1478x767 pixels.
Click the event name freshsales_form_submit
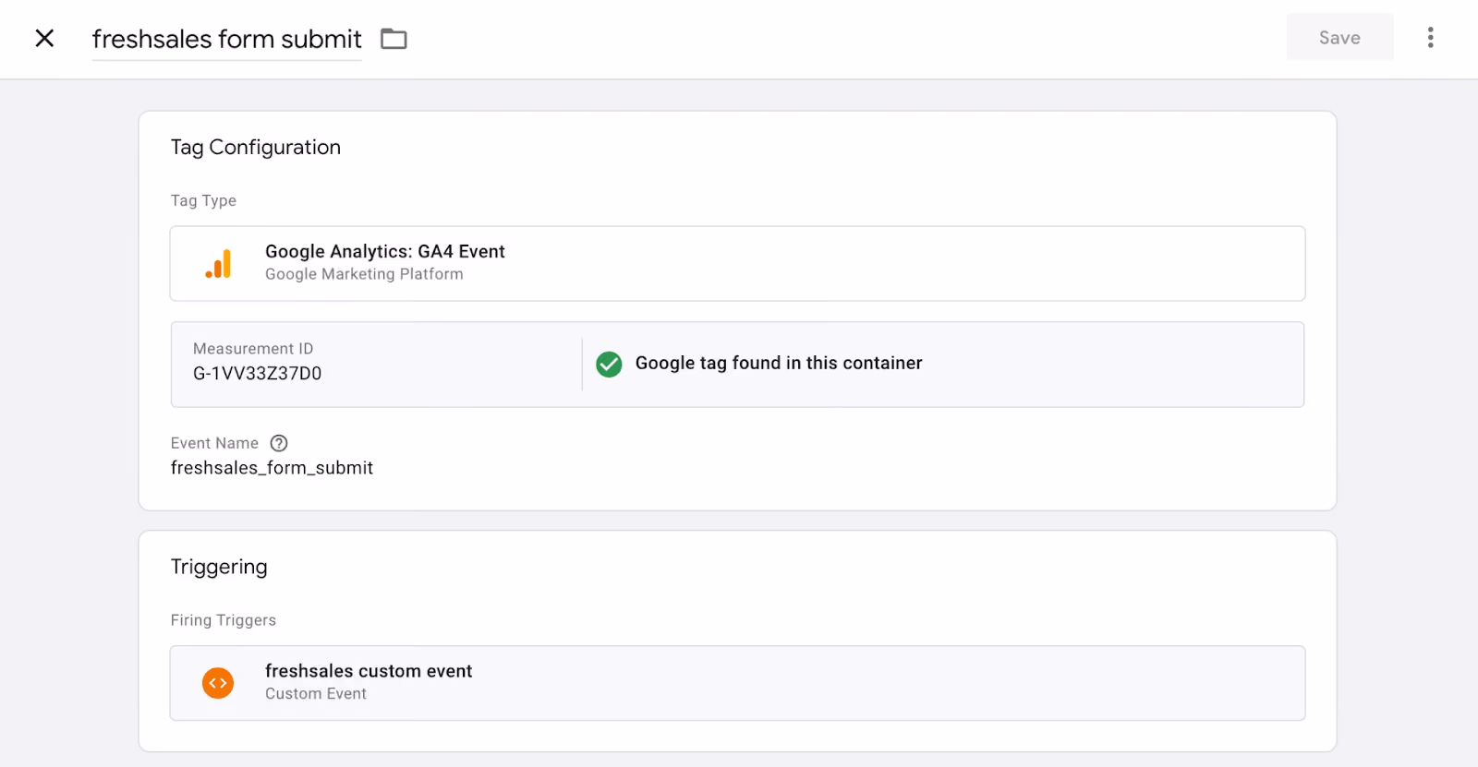(x=273, y=468)
